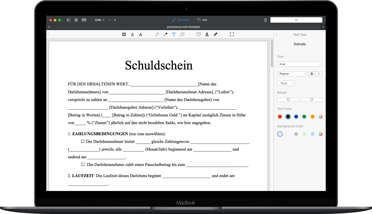Click the Schuldschein document title

point(159,65)
